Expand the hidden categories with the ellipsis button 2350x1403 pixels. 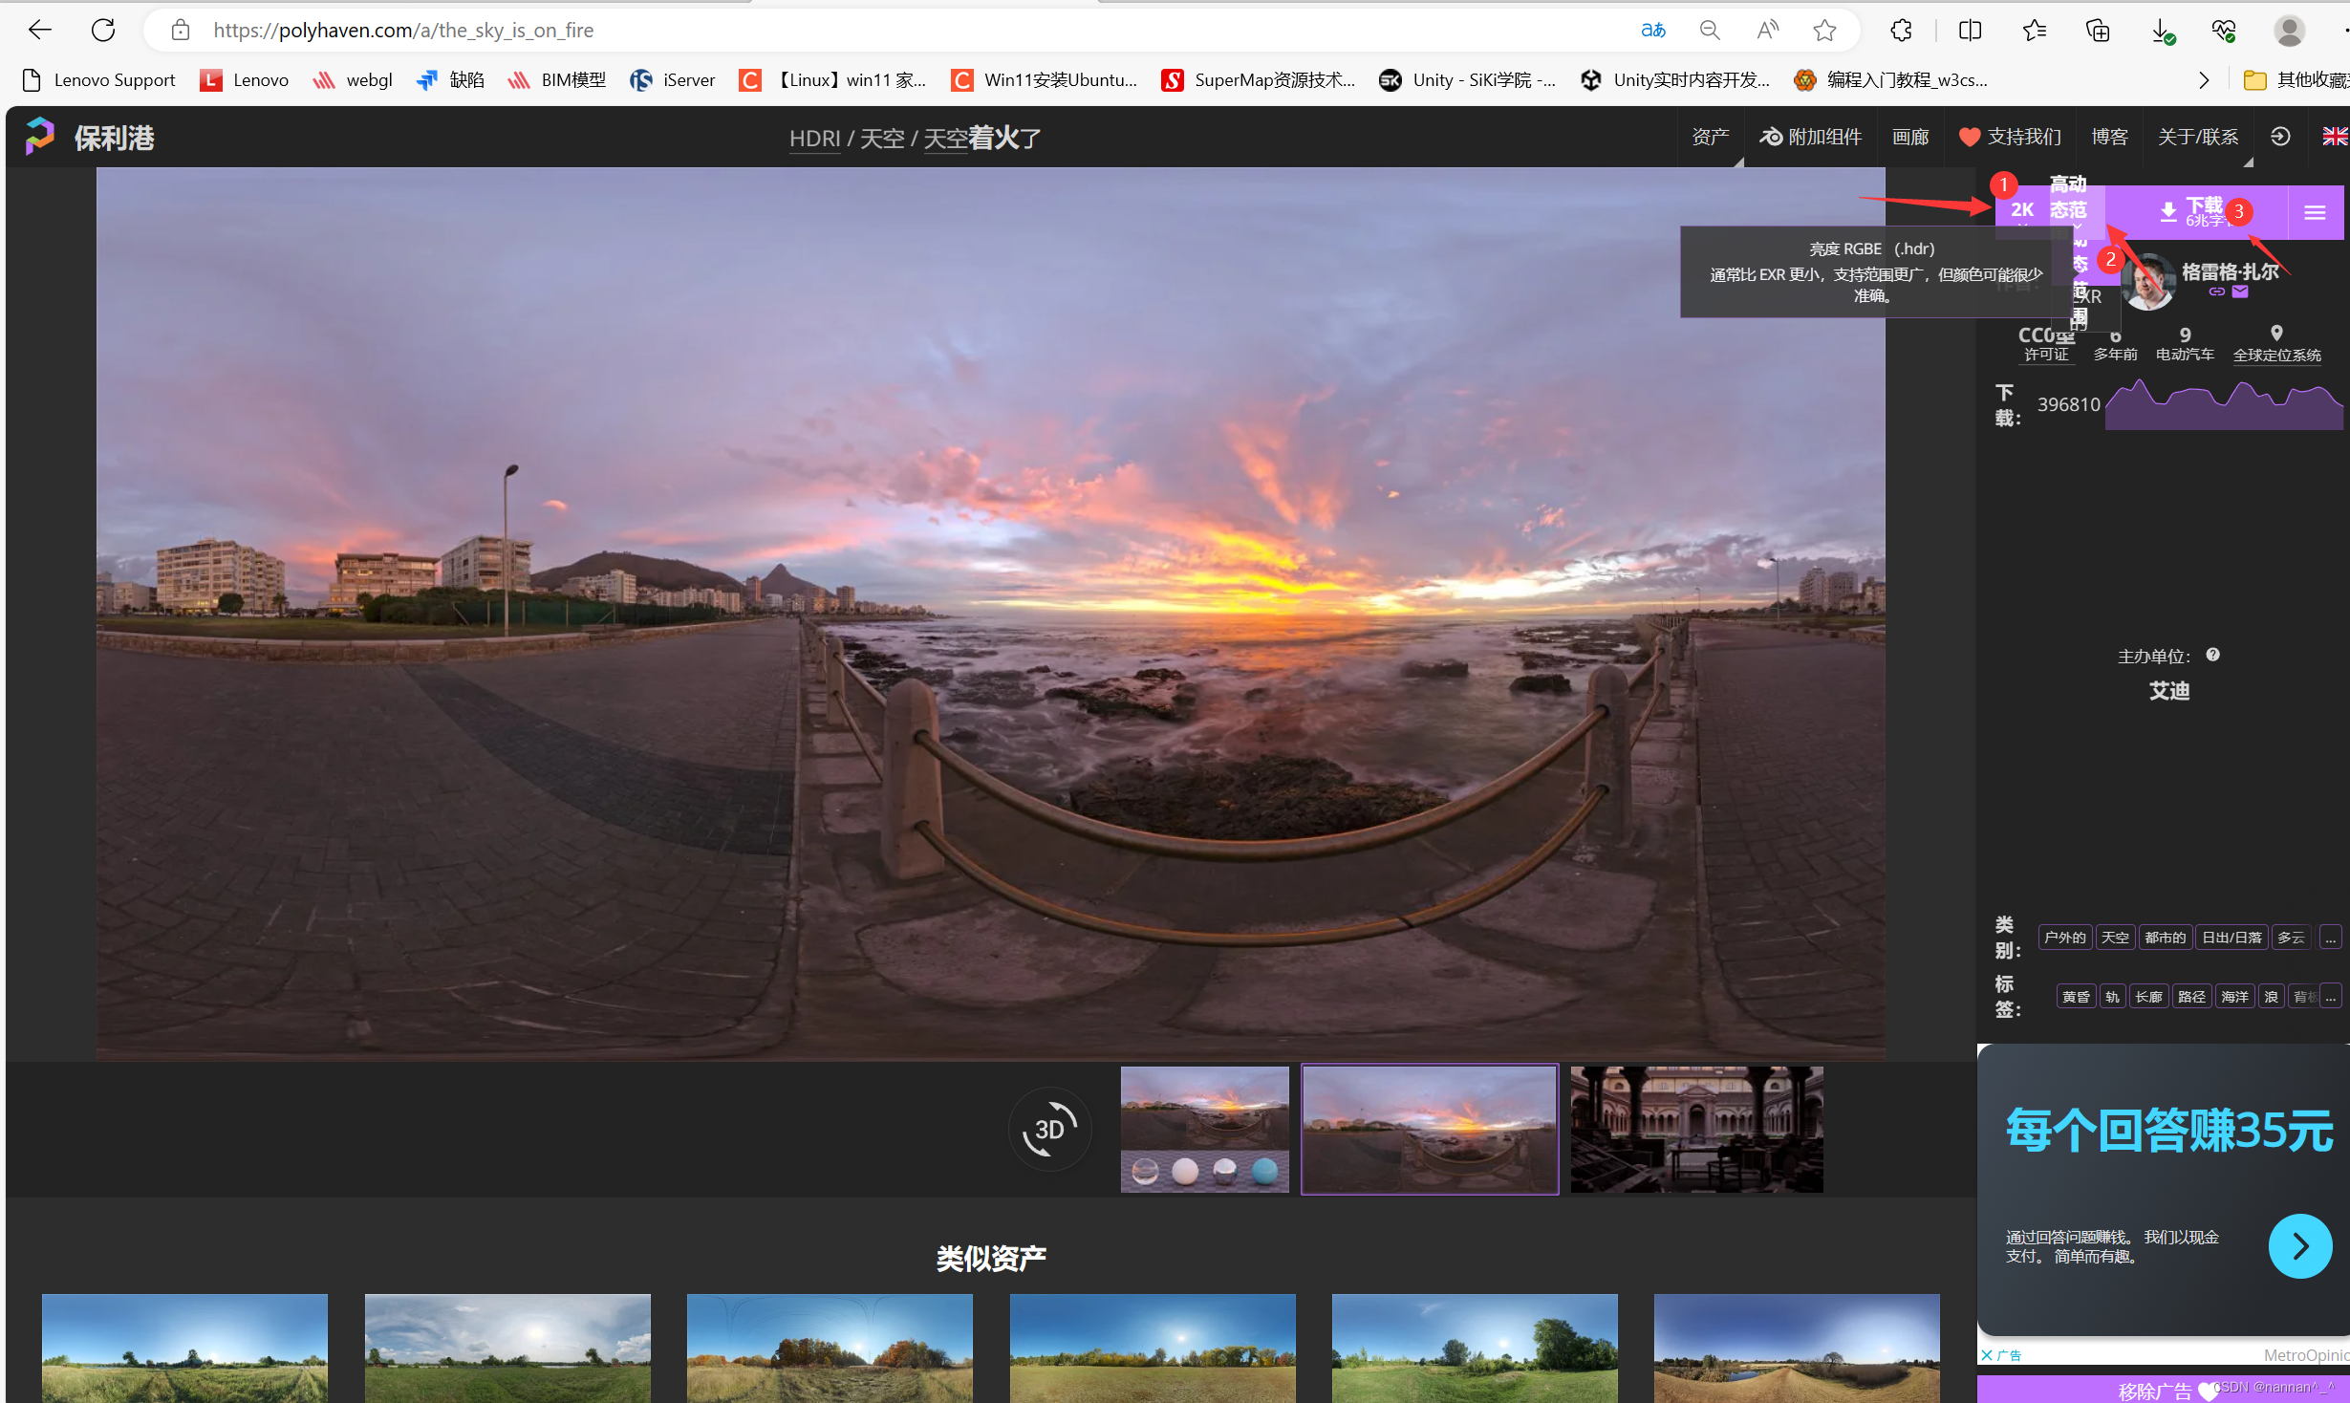[2330, 938]
